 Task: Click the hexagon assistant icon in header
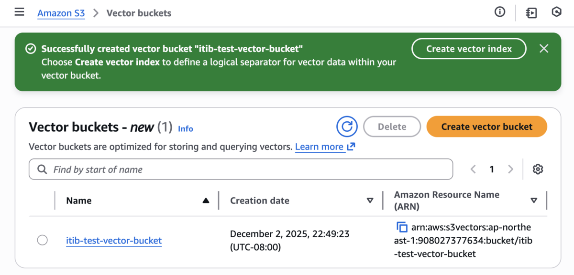point(556,12)
